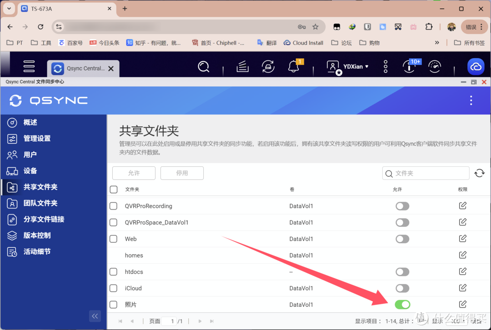Enable sync toggle for iCloud folder
The image size is (491, 330).
(402, 288)
